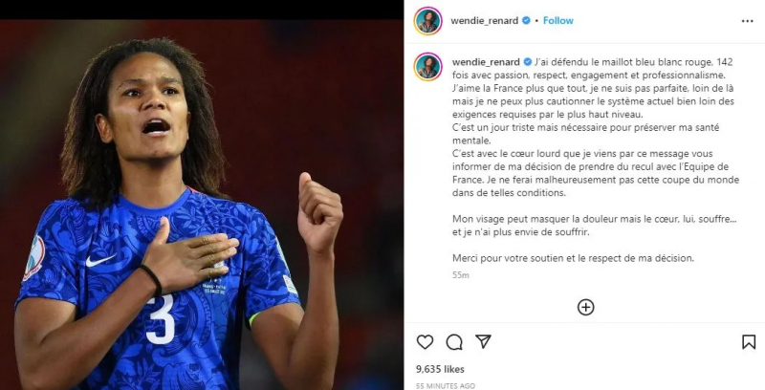This screenshot has height=390, width=765.
Task: Click the 55m caption timestamp
Action: (461, 275)
